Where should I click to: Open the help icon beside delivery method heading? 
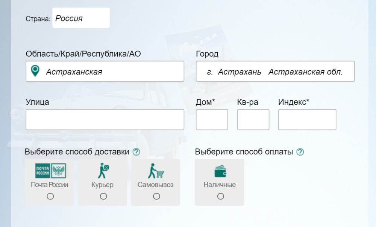tap(136, 152)
